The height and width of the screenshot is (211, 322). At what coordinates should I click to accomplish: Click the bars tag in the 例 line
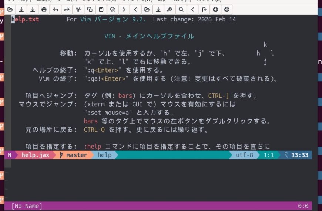125,96
